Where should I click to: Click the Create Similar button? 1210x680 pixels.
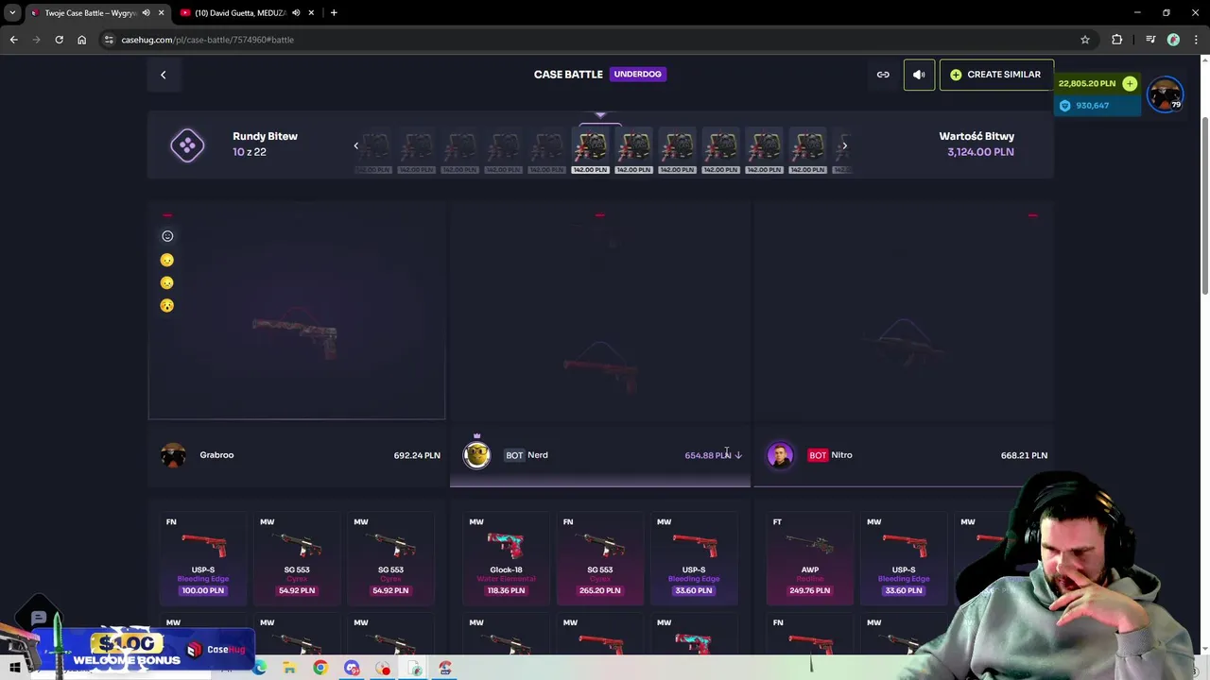click(x=995, y=75)
